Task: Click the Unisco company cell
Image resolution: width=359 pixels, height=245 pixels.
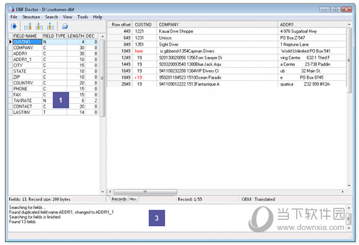Action: coord(217,38)
